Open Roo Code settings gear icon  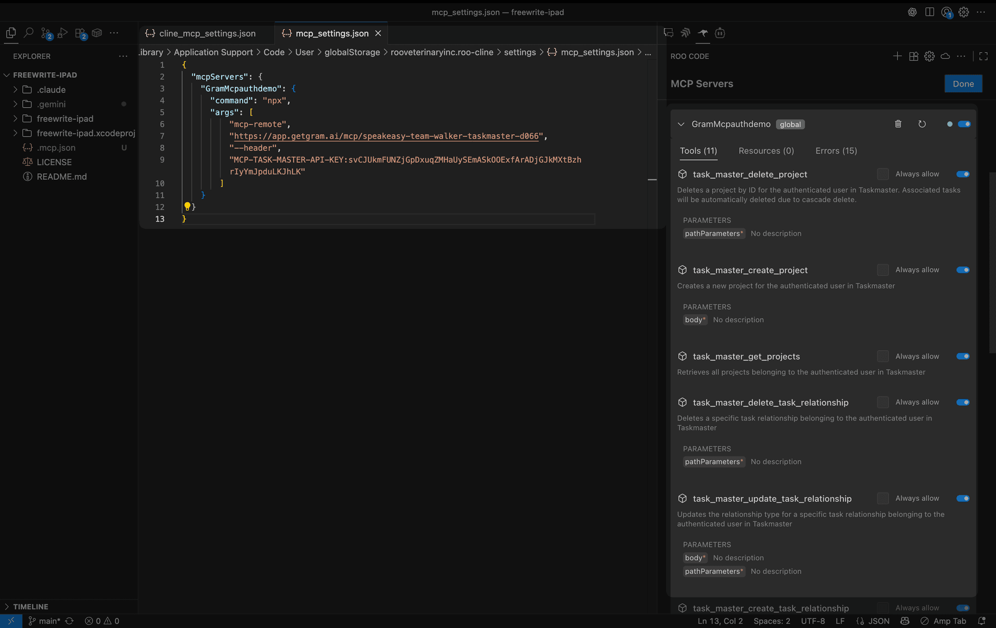click(929, 56)
